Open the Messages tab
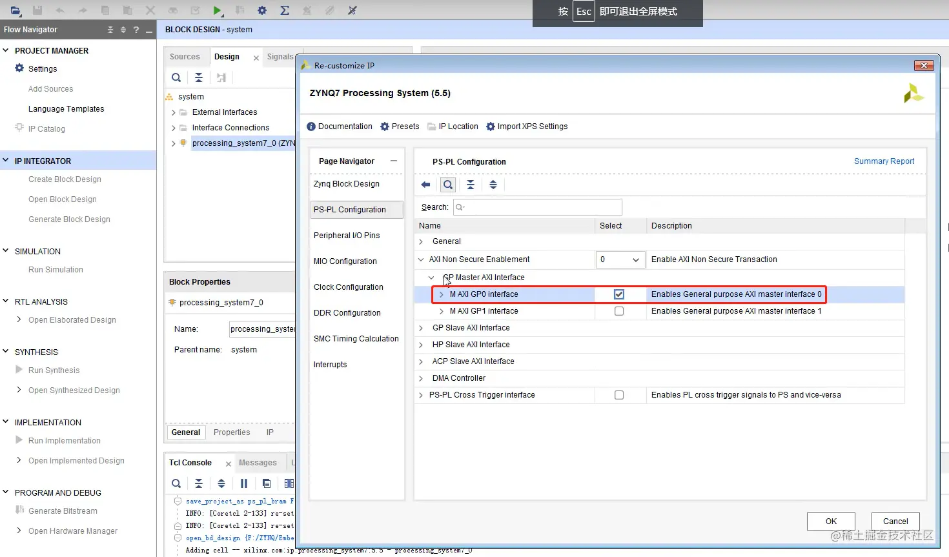Viewport: 949px width, 557px height. click(x=258, y=463)
